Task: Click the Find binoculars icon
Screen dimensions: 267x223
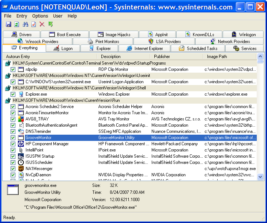Action: pos(25,24)
